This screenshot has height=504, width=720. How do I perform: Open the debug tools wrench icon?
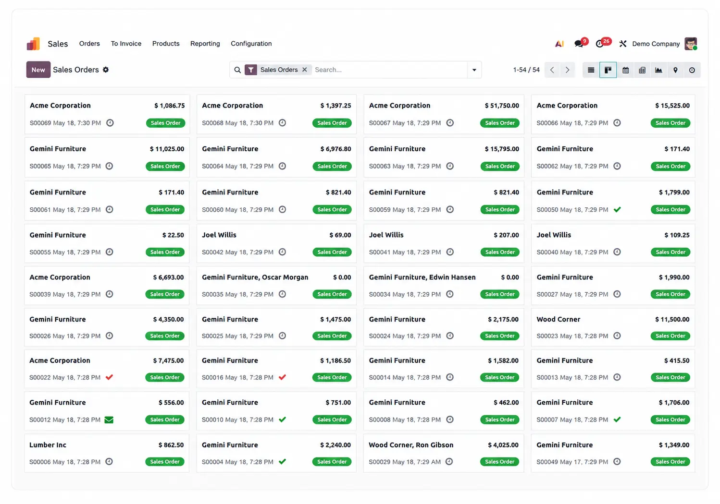(x=623, y=44)
